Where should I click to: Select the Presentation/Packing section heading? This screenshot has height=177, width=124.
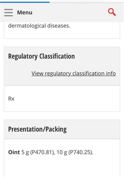[37, 129]
